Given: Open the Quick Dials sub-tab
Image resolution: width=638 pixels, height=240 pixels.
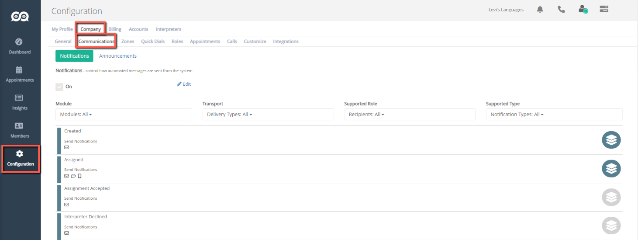Looking at the screenshot, I should tap(153, 42).
